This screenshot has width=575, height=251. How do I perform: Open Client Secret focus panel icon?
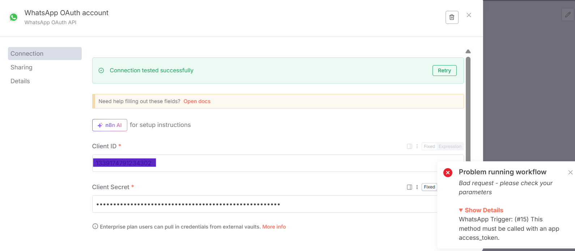[x=409, y=187]
